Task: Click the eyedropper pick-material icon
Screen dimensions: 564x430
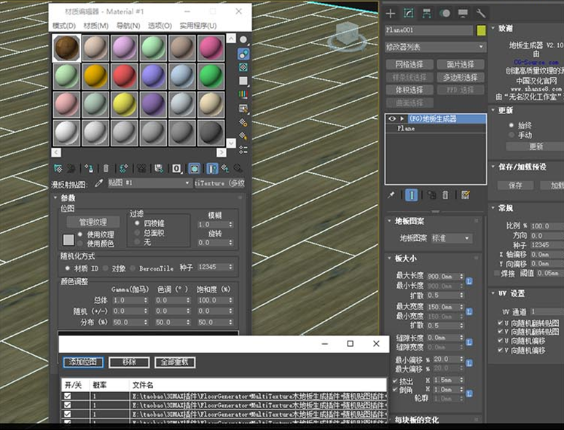Action: tap(99, 183)
